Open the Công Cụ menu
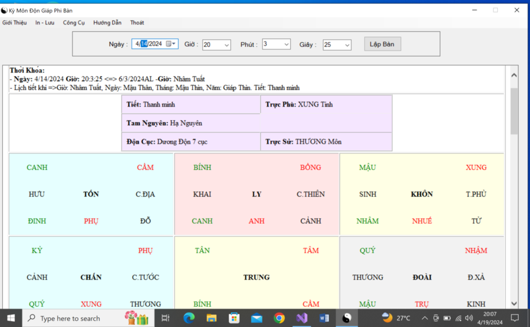 74,23
